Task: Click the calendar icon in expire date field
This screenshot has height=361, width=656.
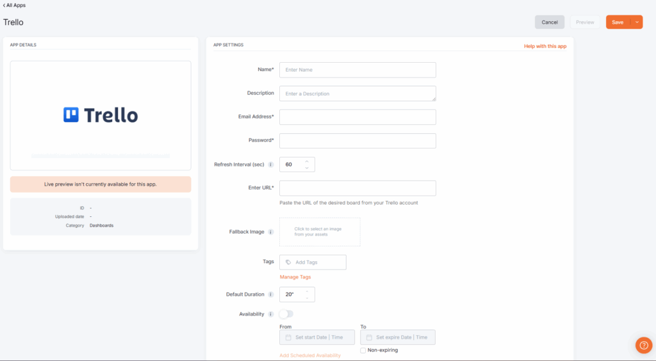Action: tap(369, 337)
